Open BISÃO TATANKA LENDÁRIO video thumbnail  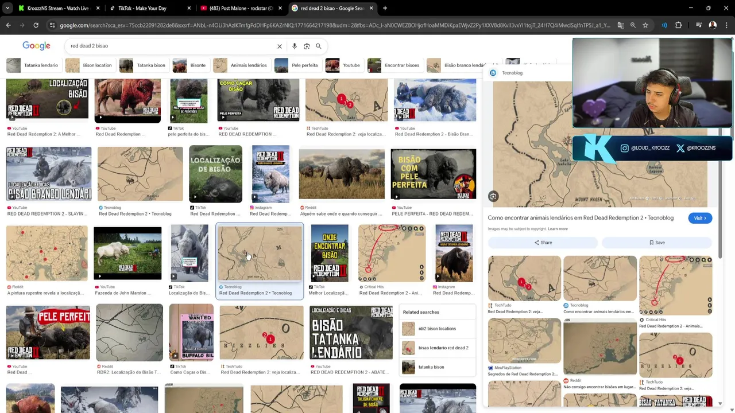351,333
